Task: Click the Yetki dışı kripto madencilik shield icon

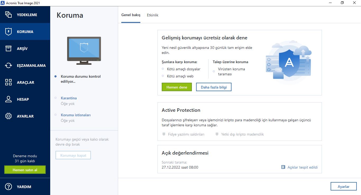Action: [217, 134]
